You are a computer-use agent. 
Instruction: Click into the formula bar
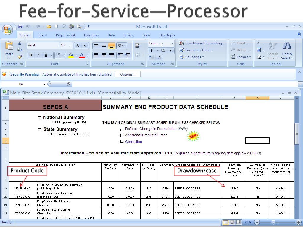click(x=186, y=84)
